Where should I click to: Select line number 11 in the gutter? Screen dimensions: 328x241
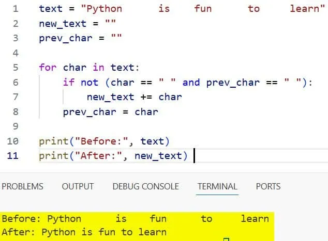(x=14, y=155)
